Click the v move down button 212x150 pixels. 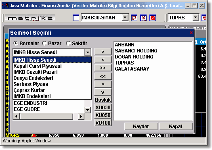[103, 92]
